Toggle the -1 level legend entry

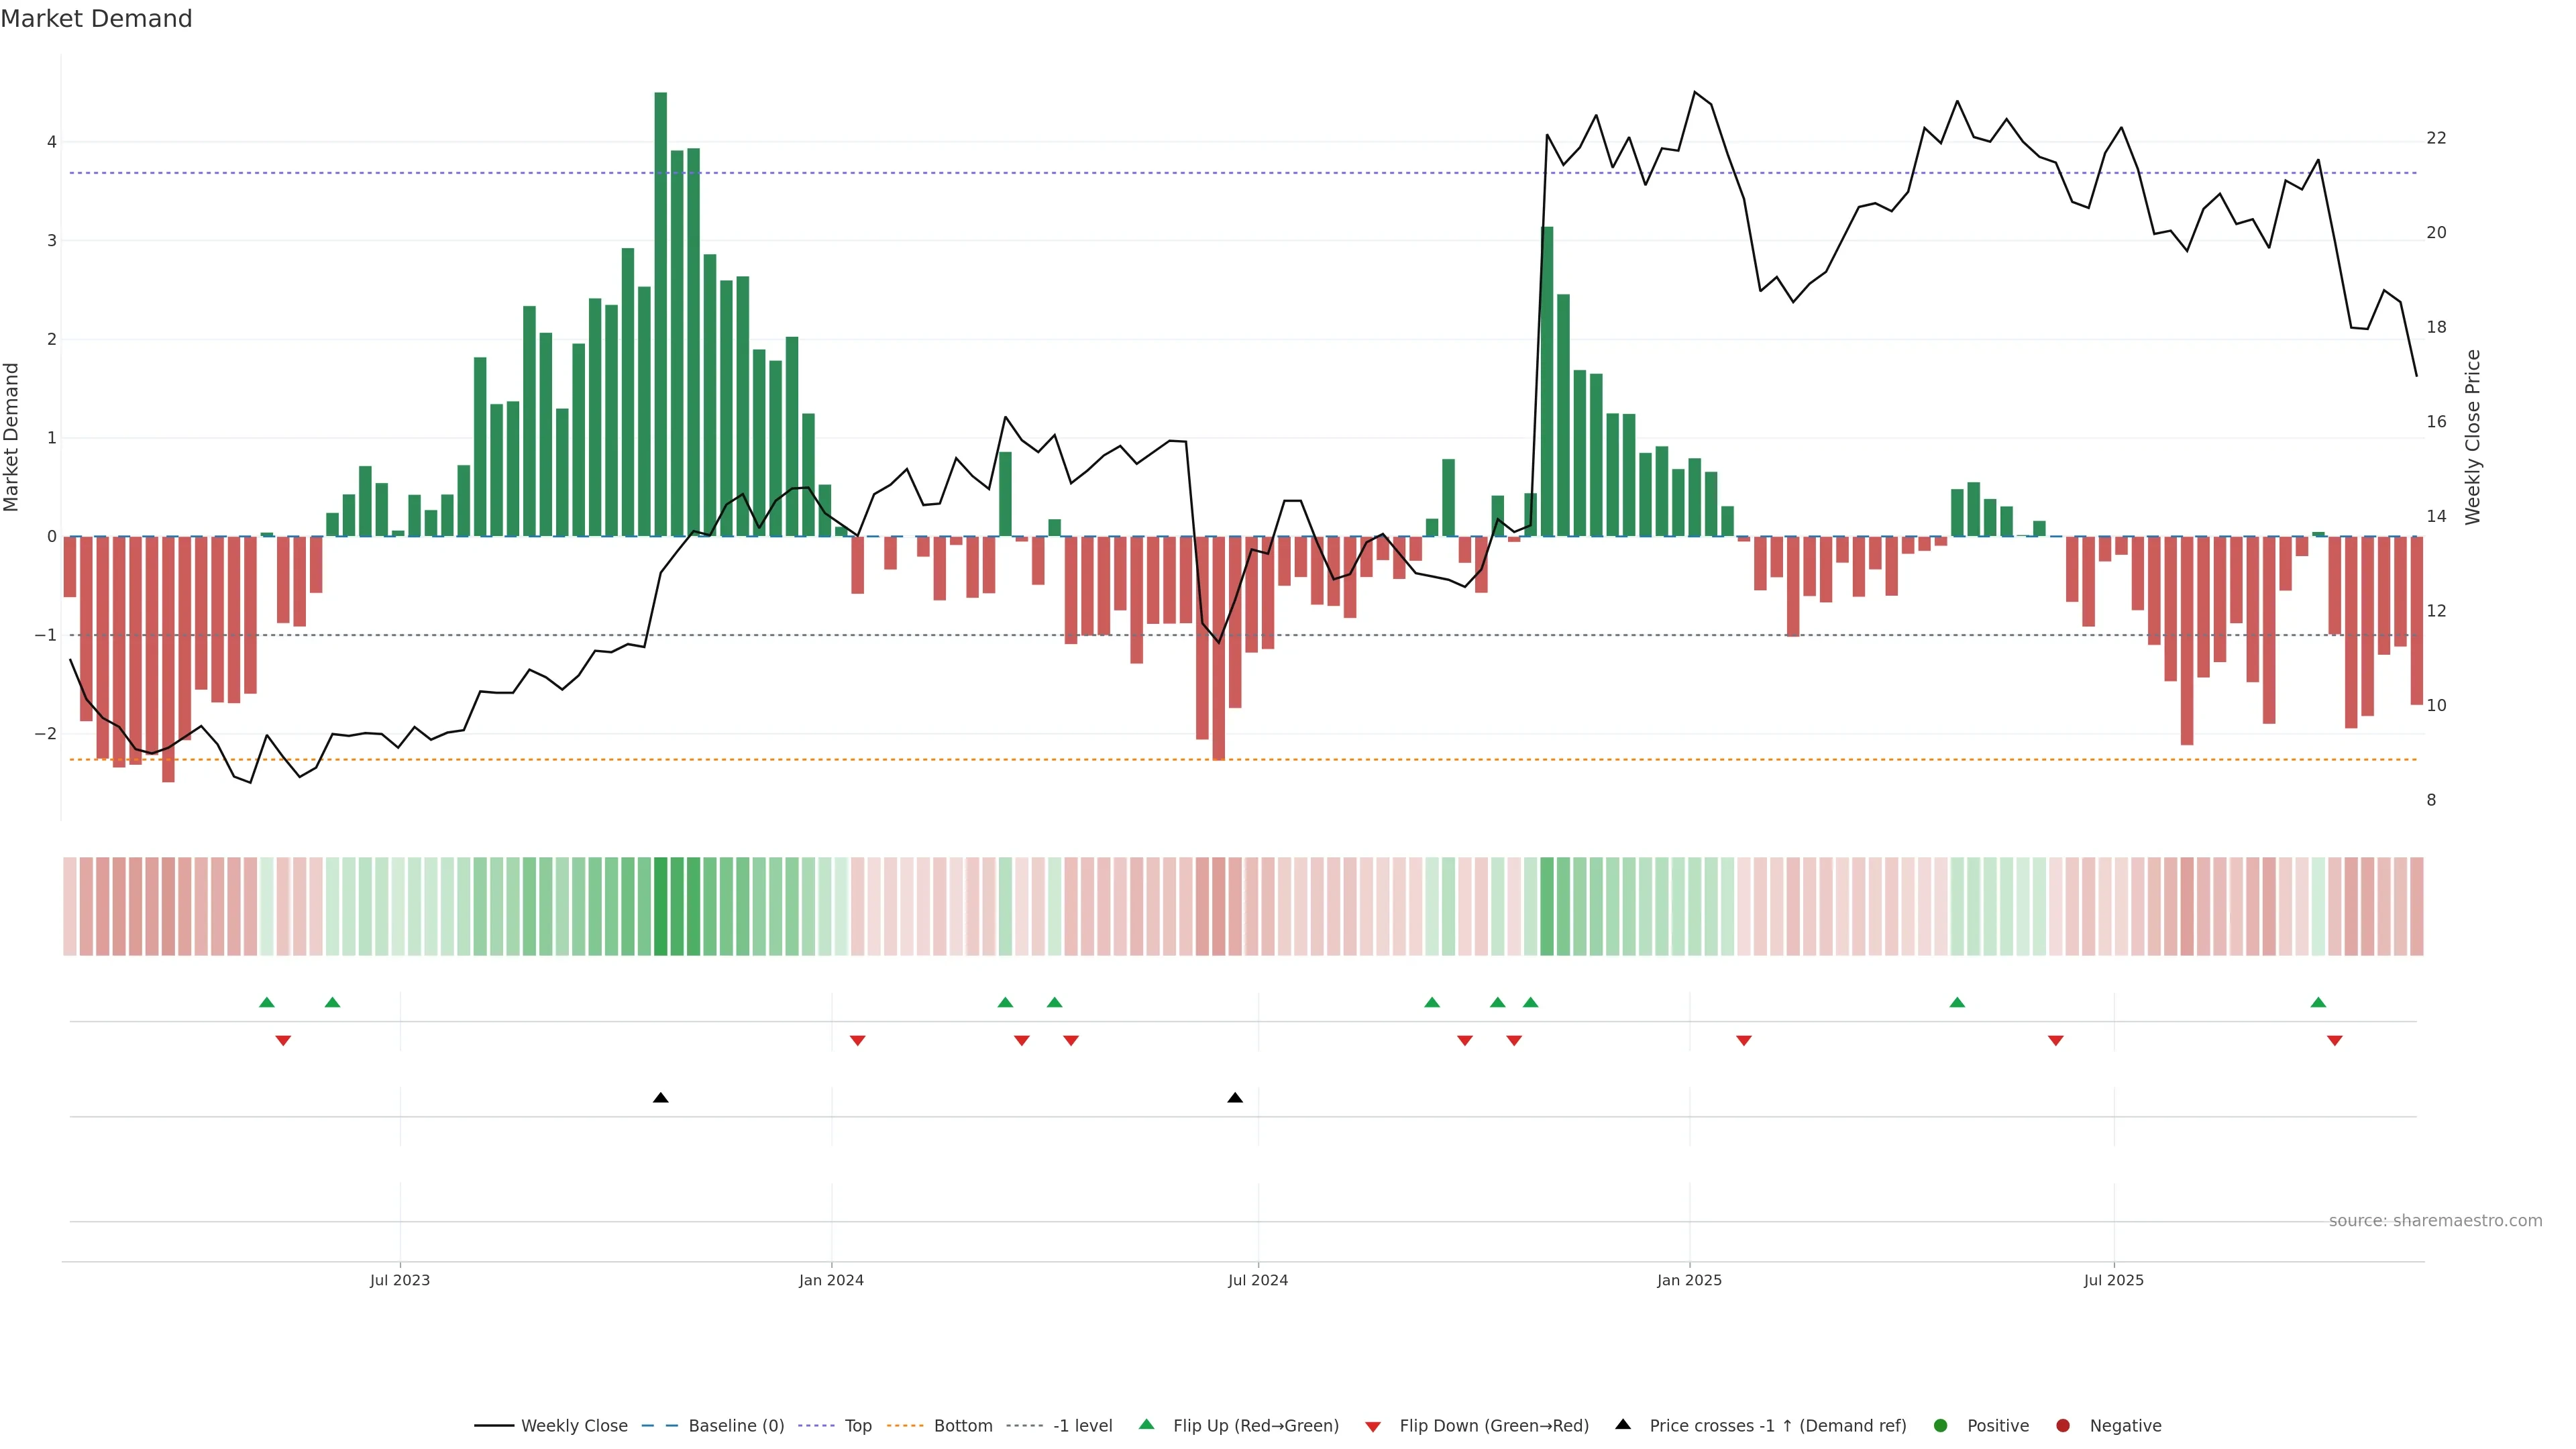[1082, 1425]
